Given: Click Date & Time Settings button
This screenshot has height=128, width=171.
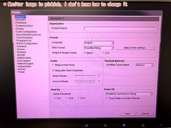Looking at the screenshot, I should click(135, 48).
